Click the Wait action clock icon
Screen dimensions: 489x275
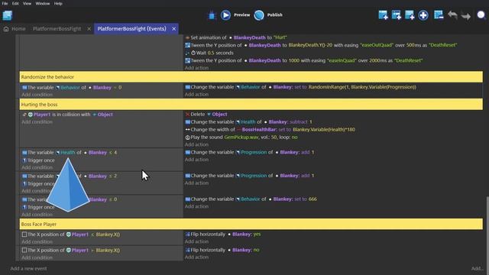click(x=193, y=53)
